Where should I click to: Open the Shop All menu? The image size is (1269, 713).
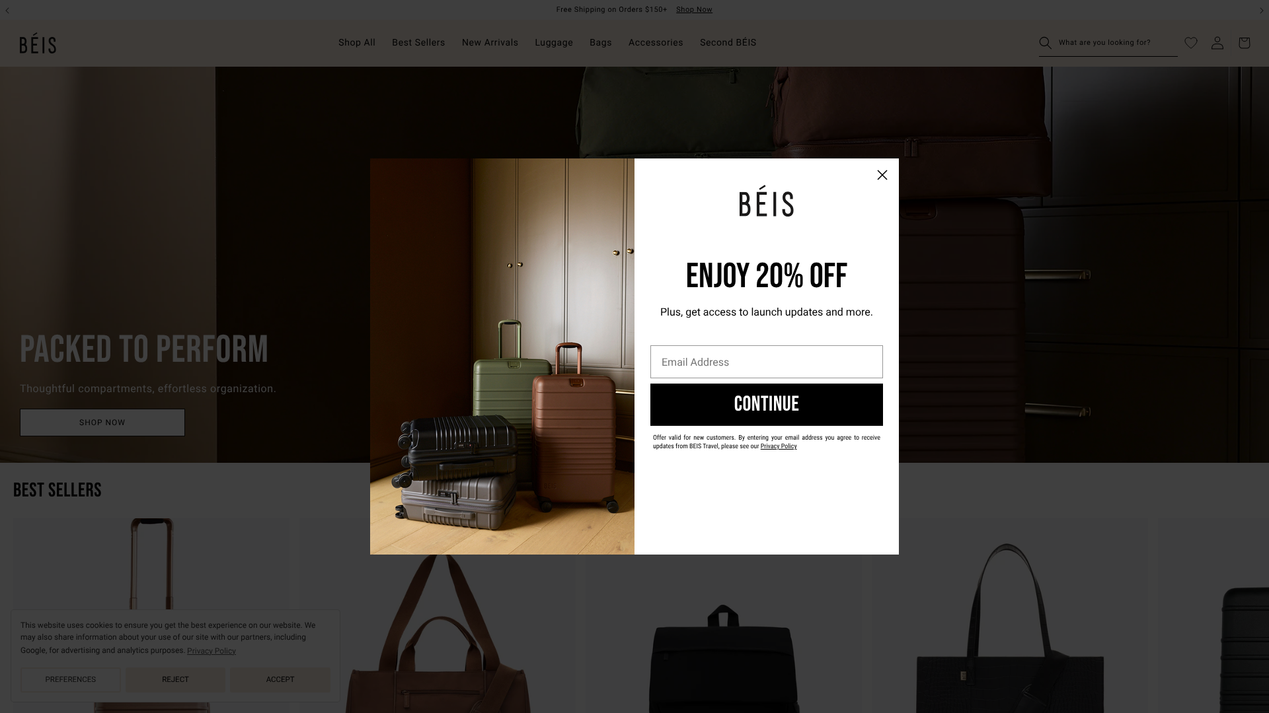tap(357, 43)
